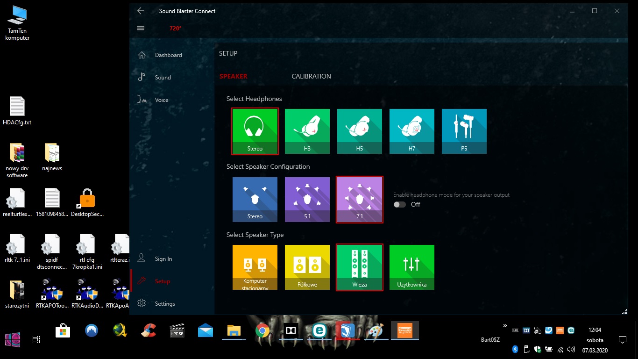Open Paint from the taskbar

(x=376, y=331)
